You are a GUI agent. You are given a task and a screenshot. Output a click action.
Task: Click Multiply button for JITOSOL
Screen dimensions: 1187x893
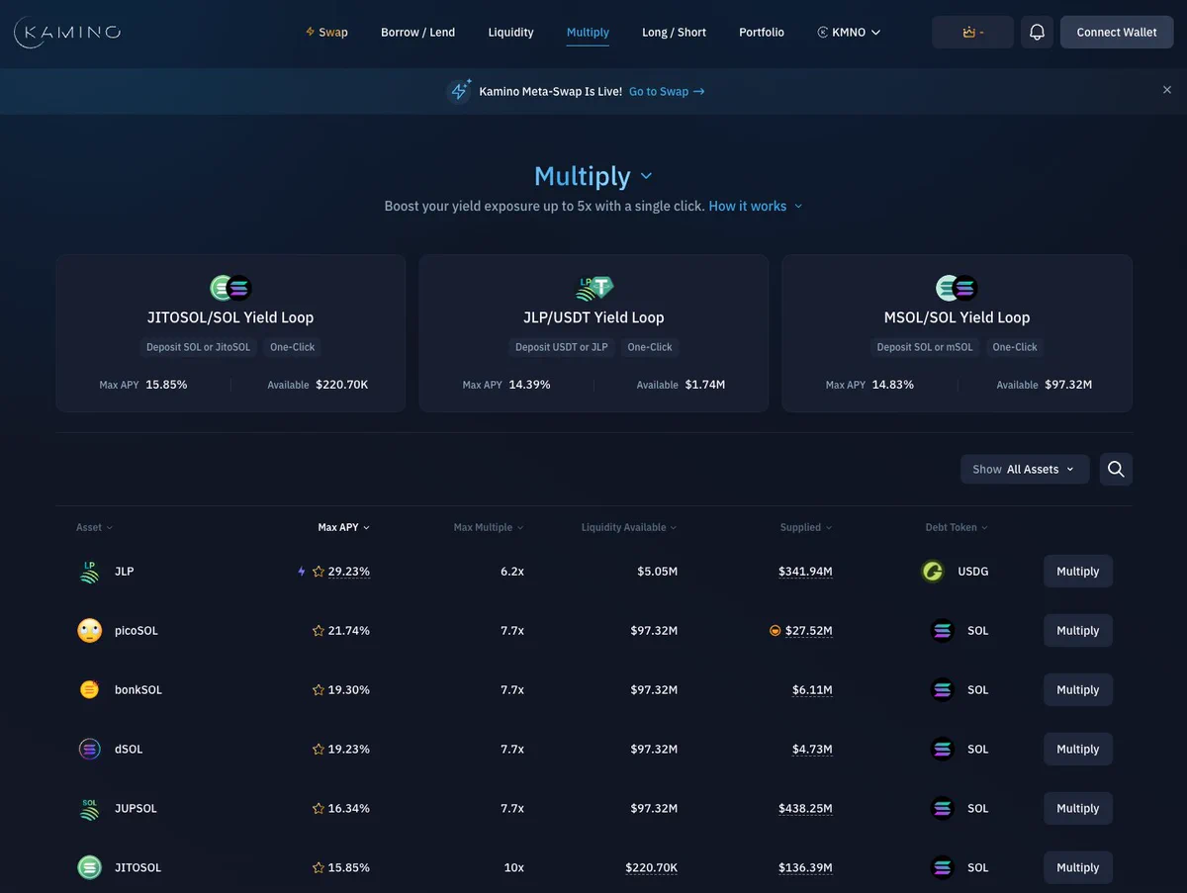(x=1078, y=868)
